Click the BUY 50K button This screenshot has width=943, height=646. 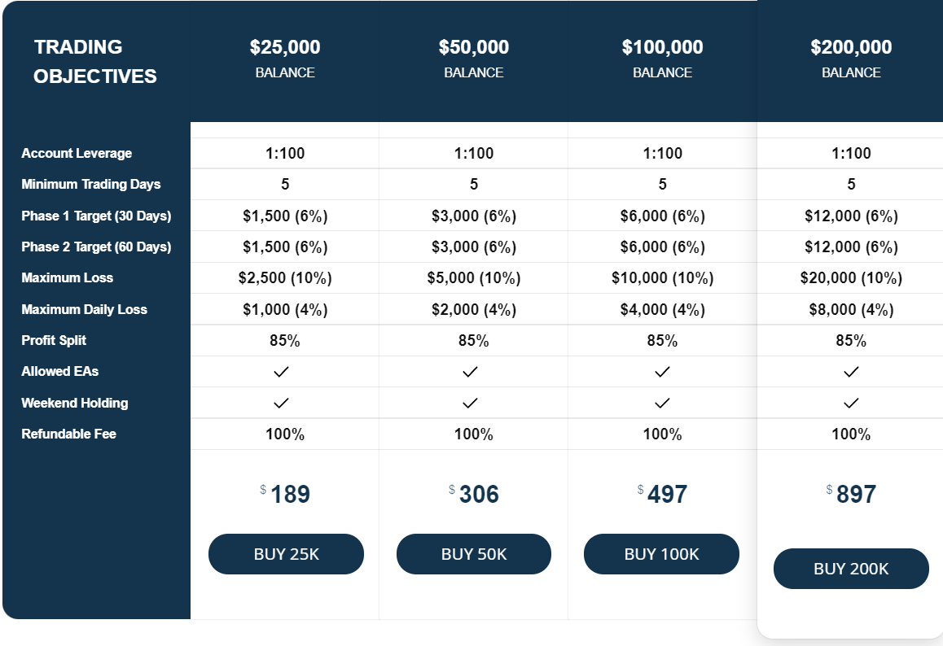pyautogui.click(x=474, y=554)
